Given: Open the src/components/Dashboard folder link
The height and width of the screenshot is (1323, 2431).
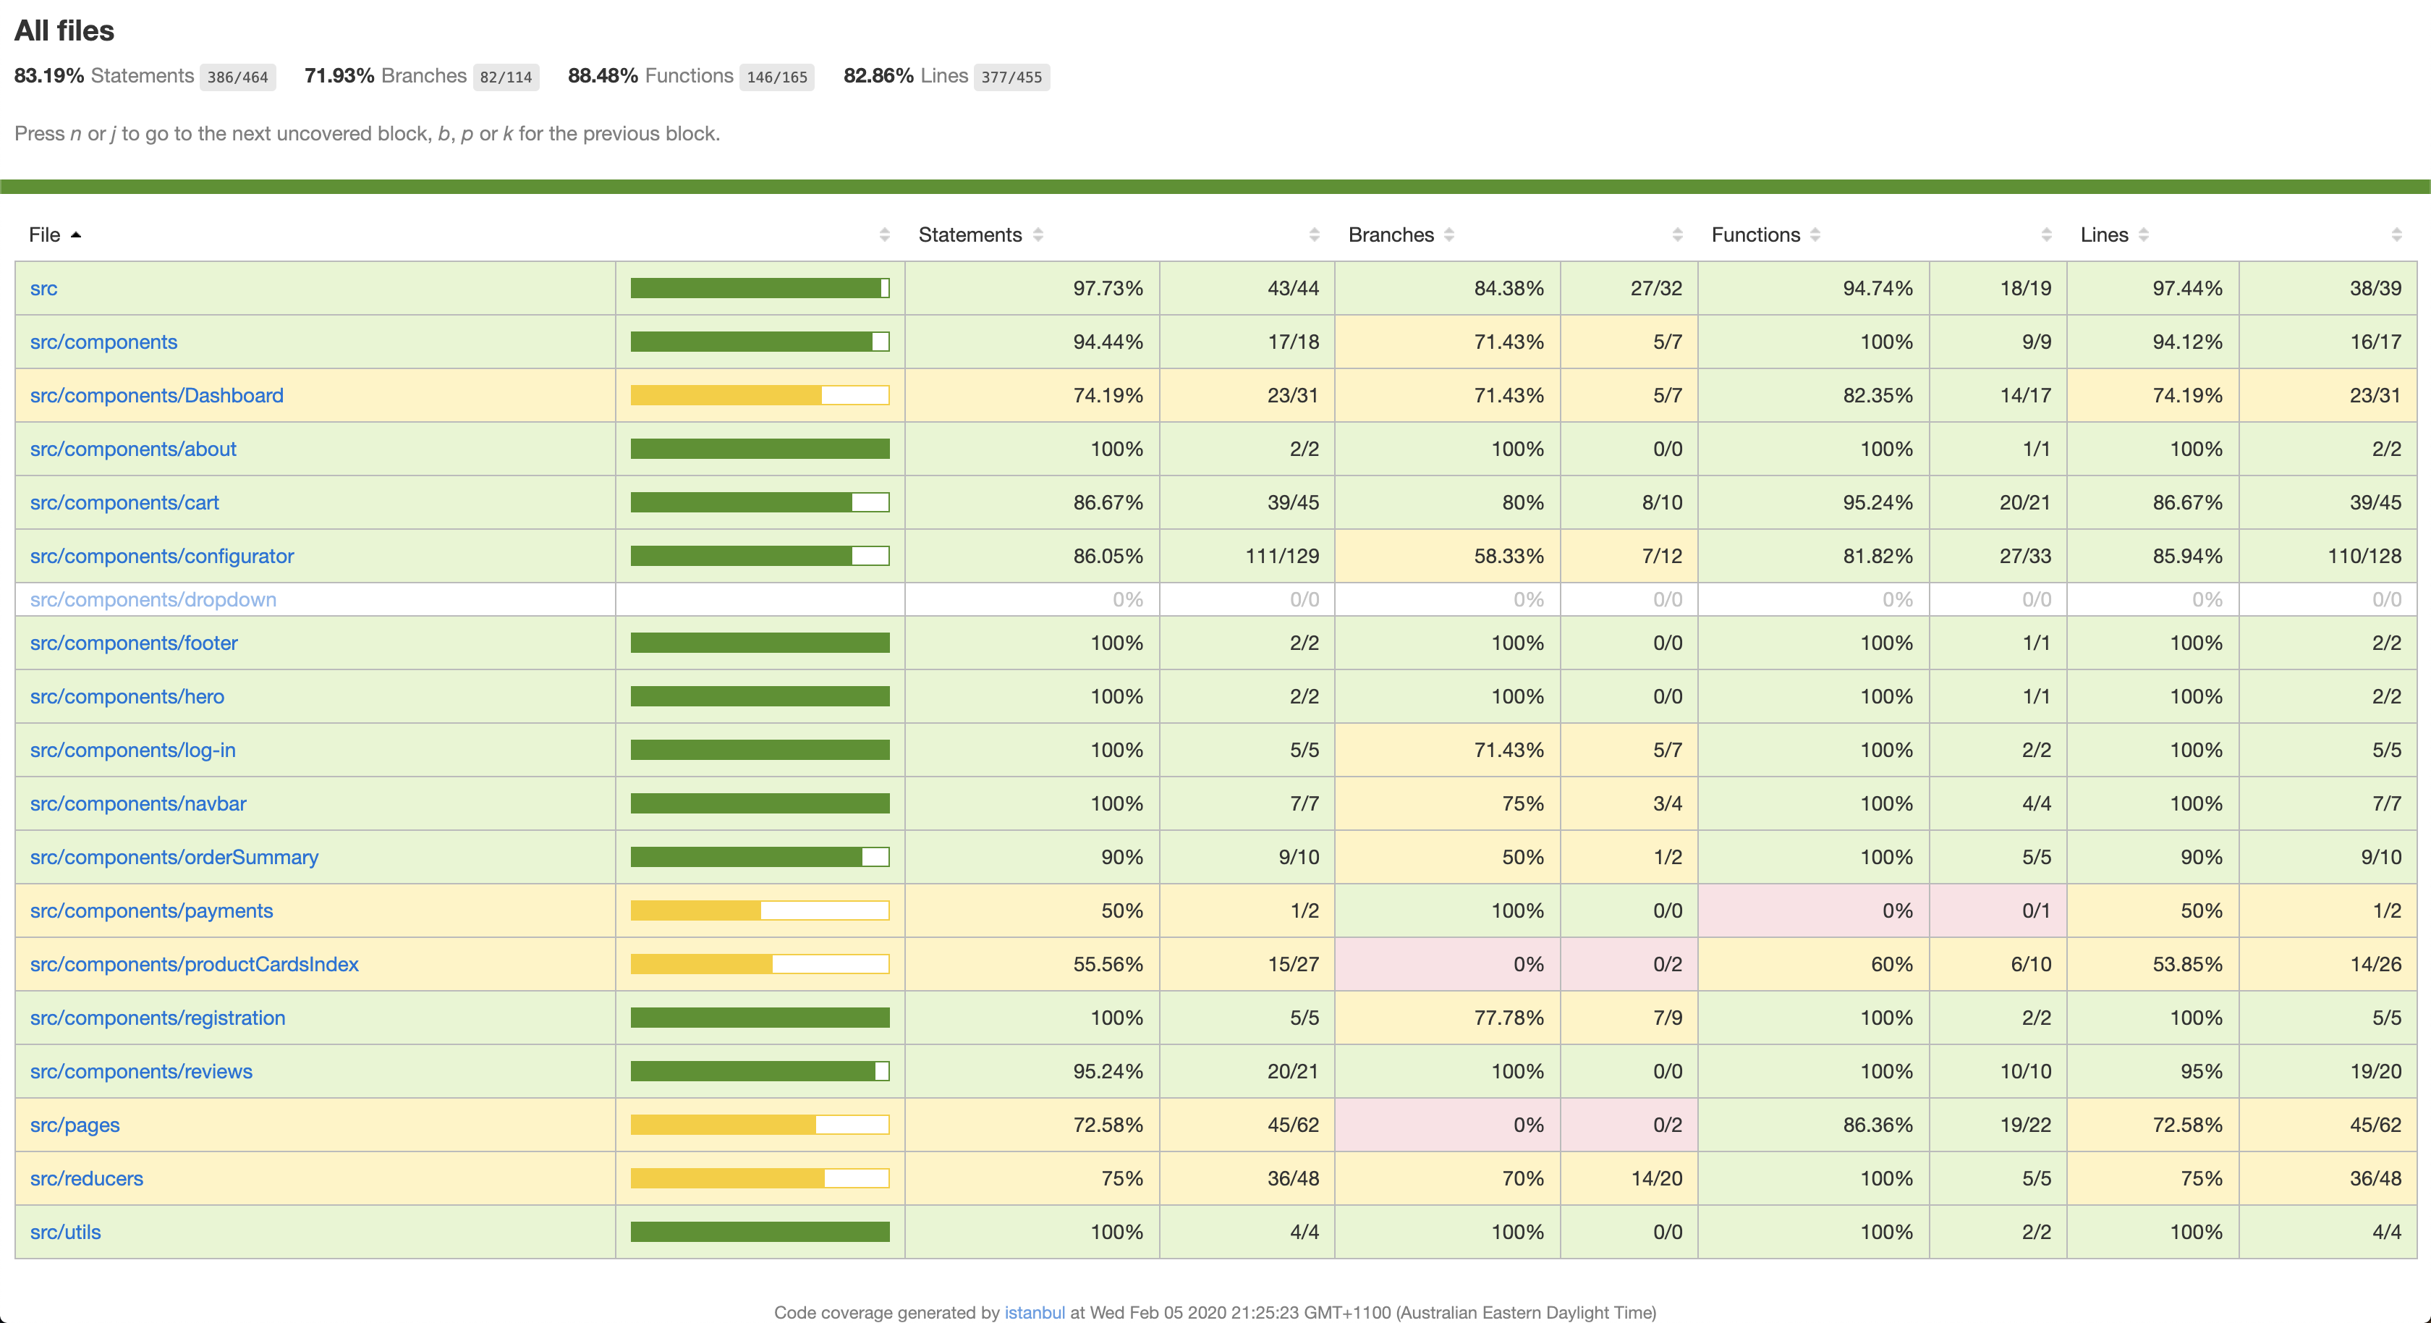Looking at the screenshot, I should [157, 396].
